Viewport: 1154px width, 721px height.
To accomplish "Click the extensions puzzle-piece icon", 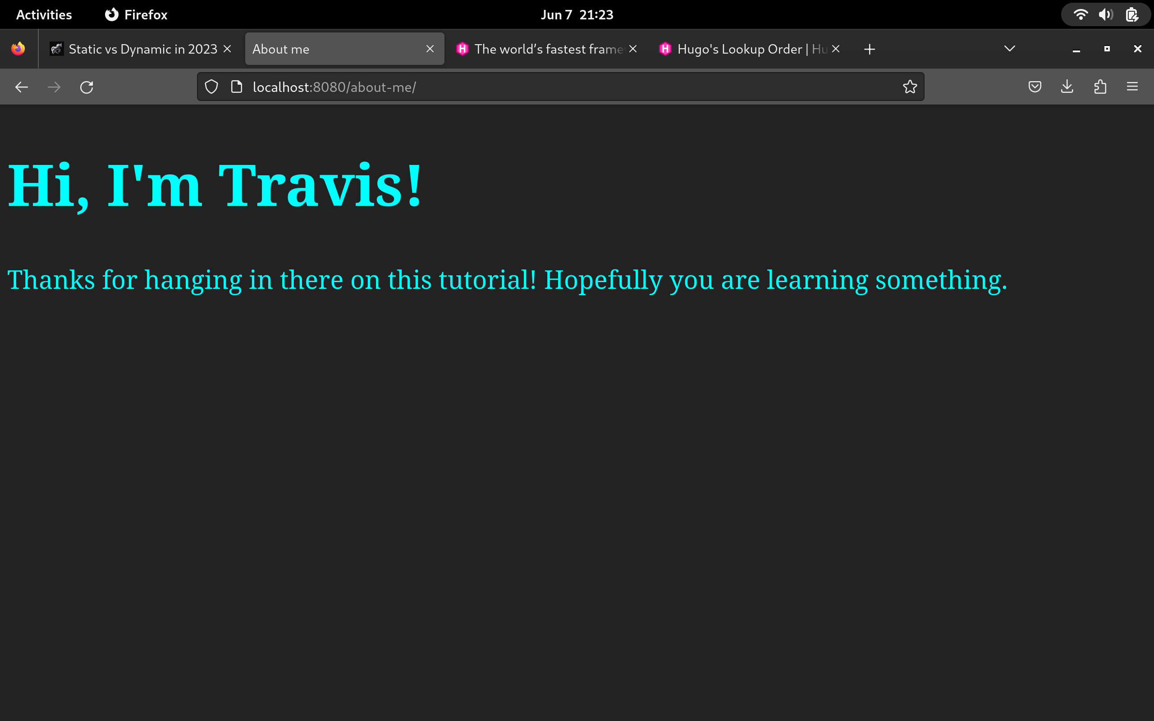I will [1100, 87].
